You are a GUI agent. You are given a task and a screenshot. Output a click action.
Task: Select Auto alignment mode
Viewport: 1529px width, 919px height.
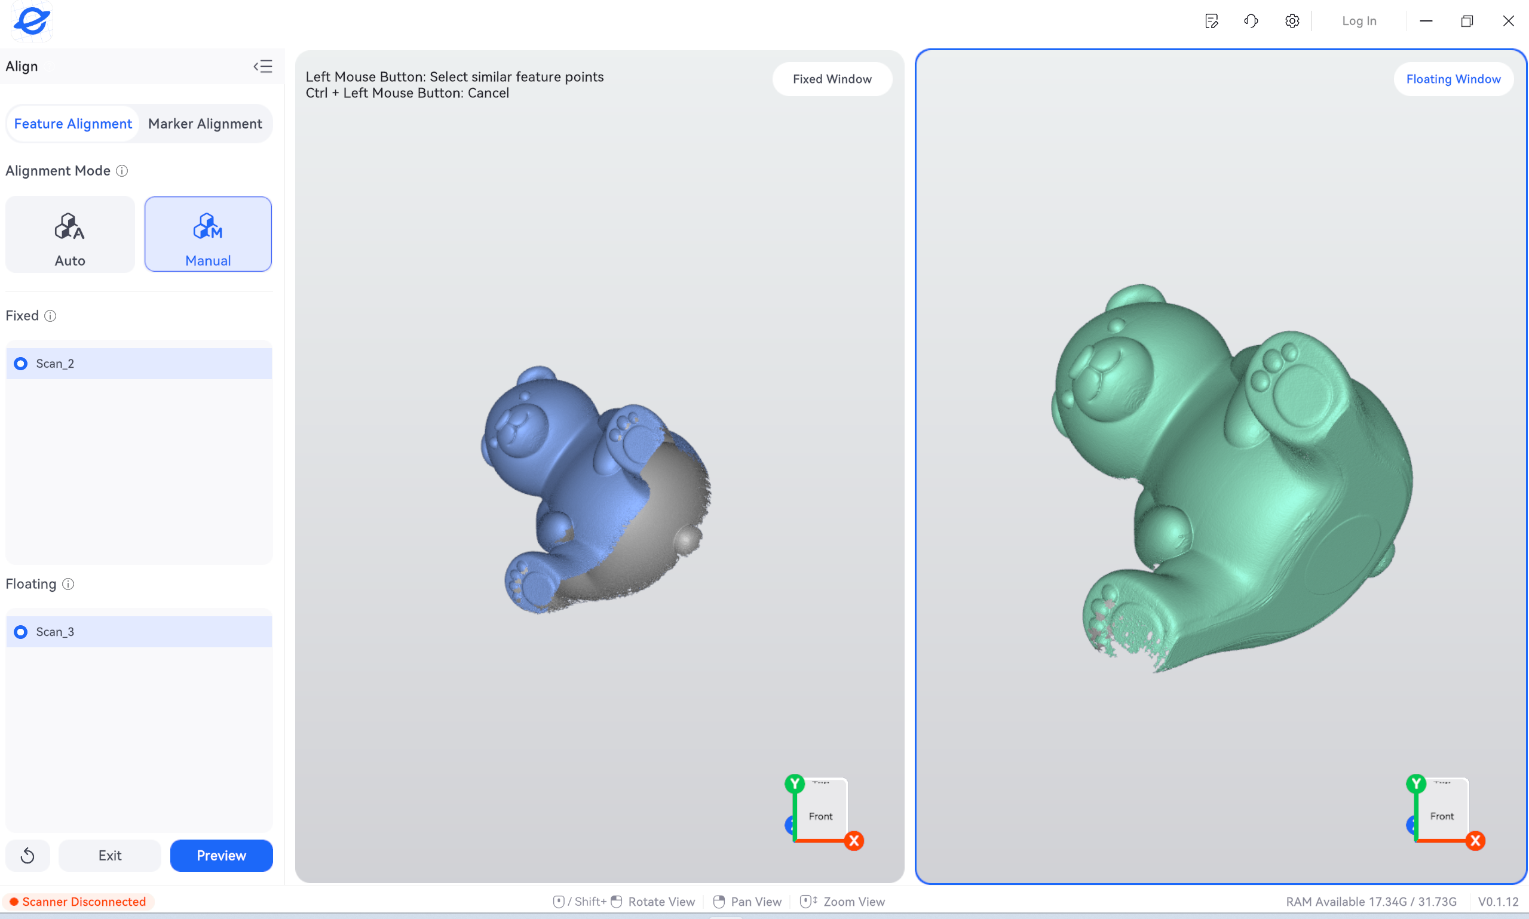click(70, 235)
